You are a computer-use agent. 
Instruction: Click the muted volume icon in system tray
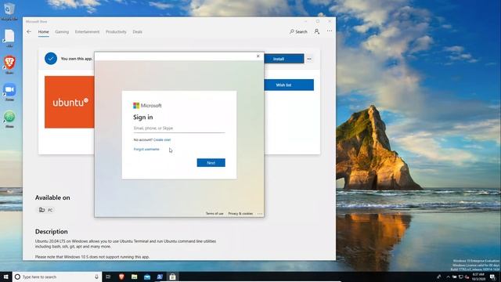[467, 277]
